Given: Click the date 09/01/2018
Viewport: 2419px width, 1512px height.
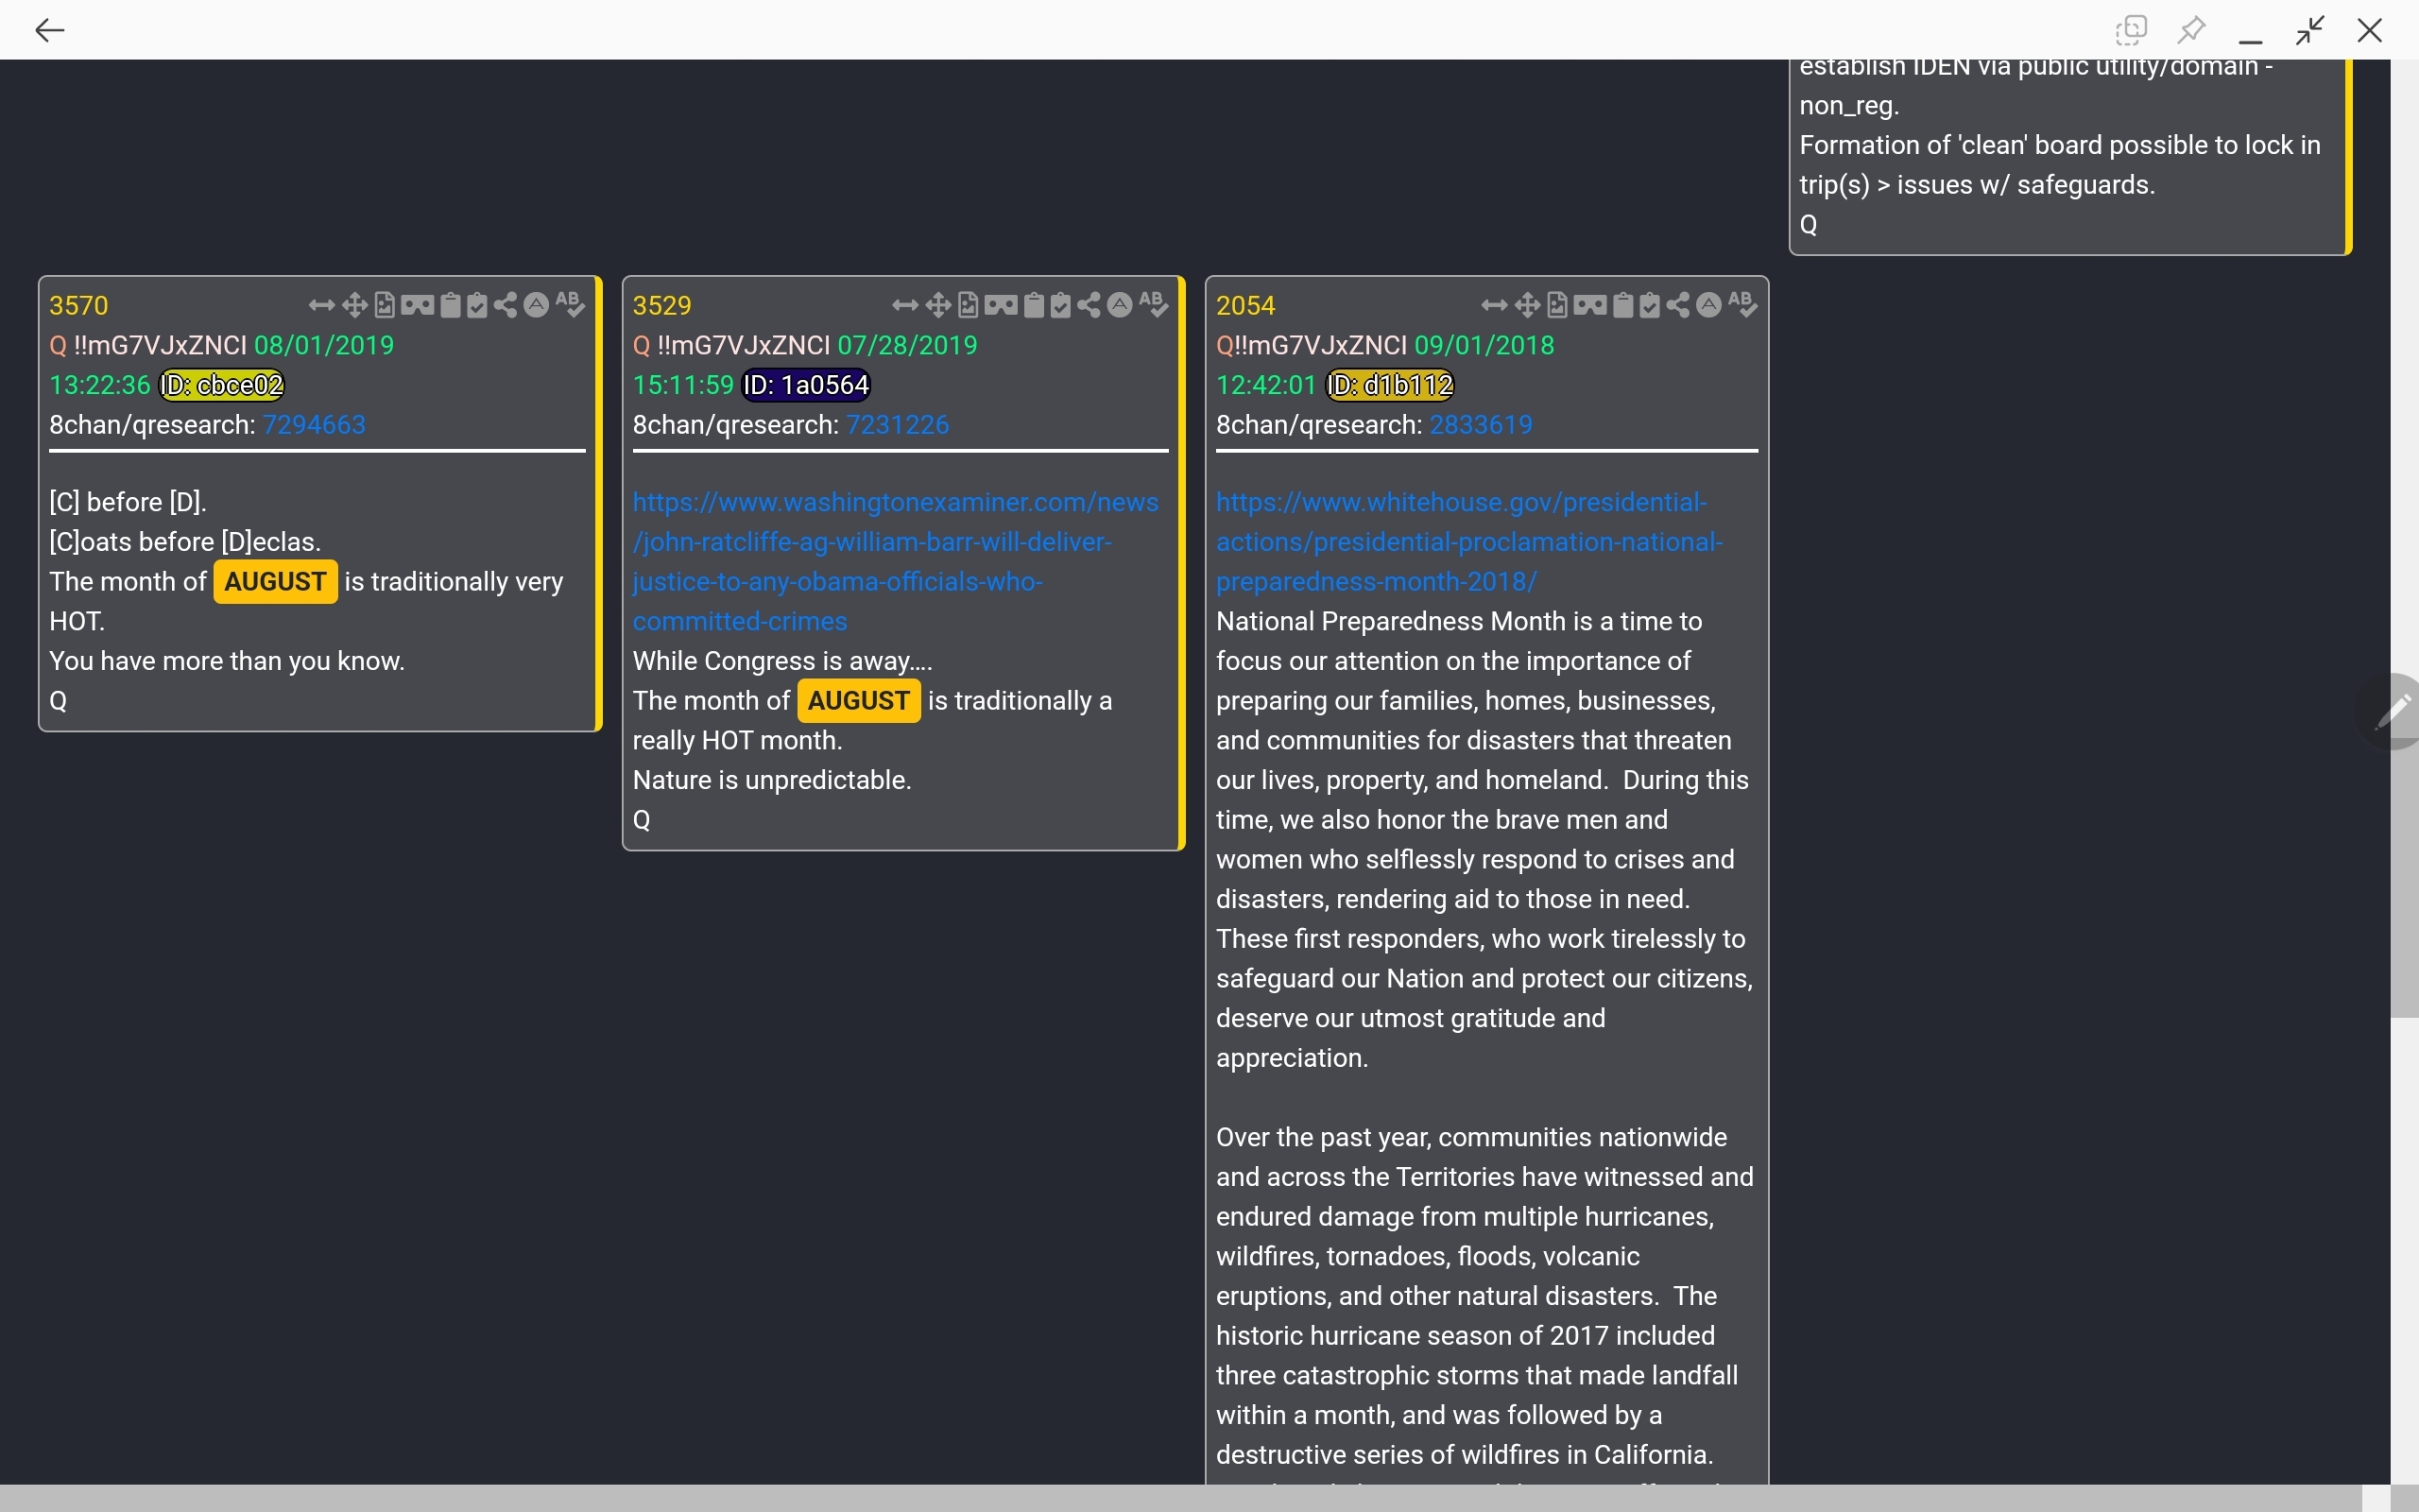Looking at the screenshot, I should 1484,345.
